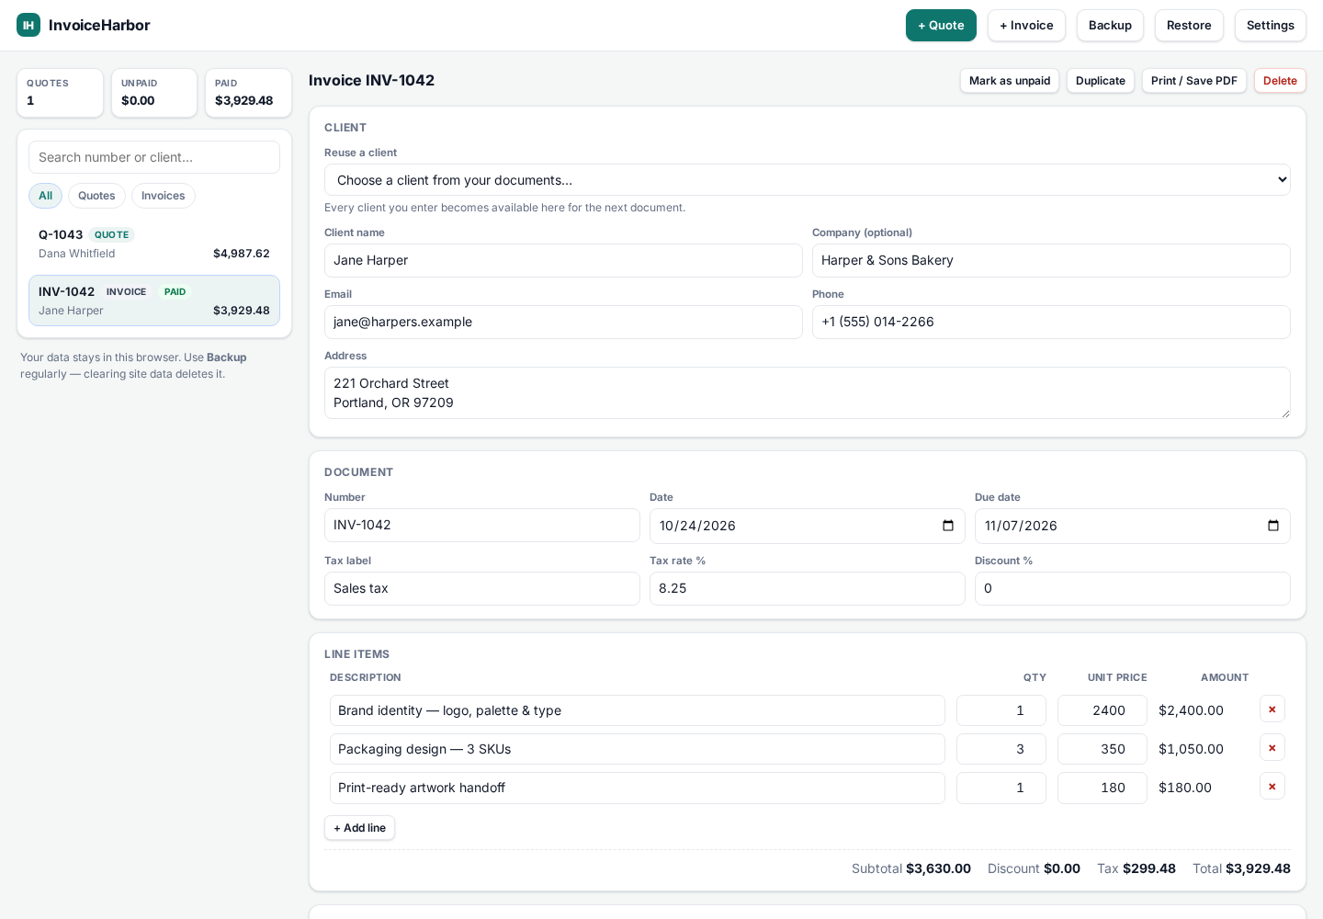
Task: Click the Restore button
Action: point(1189,26)
